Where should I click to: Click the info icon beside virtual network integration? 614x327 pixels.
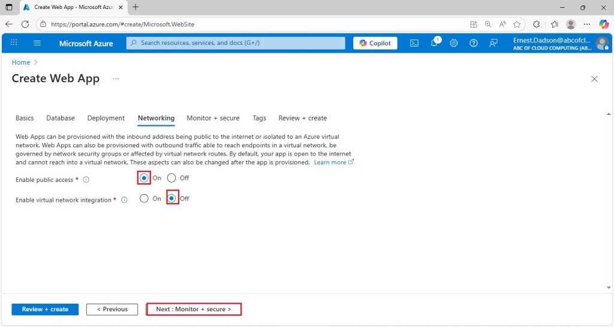coord(124,200)
